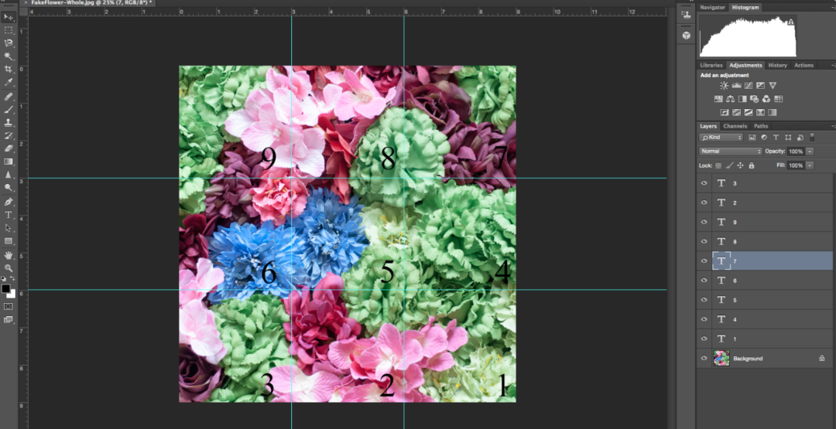Viewport: 836px width, 429px height.
Task: Select the Clone Stamp tool
Action: tap(9, 123)
